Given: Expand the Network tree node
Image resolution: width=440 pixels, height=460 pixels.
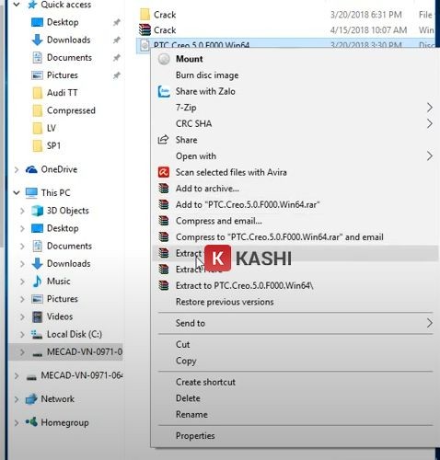Looking at the screenshot, I should click(17, 399).
